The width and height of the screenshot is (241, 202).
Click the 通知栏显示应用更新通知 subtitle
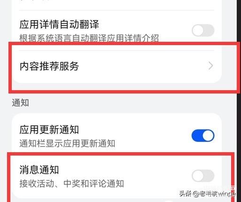tap(67, 143)
